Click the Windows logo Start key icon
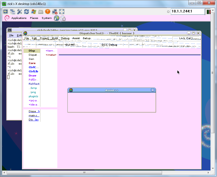This screenshot has width=217, height=177. [x=34, y=12]
